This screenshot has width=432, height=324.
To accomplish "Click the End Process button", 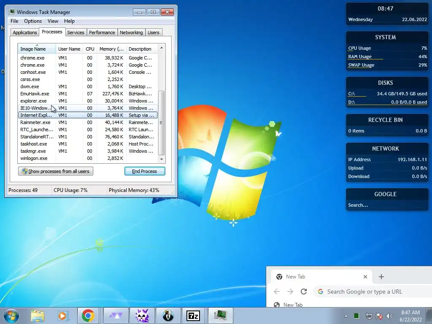I will tap(145, 171).
